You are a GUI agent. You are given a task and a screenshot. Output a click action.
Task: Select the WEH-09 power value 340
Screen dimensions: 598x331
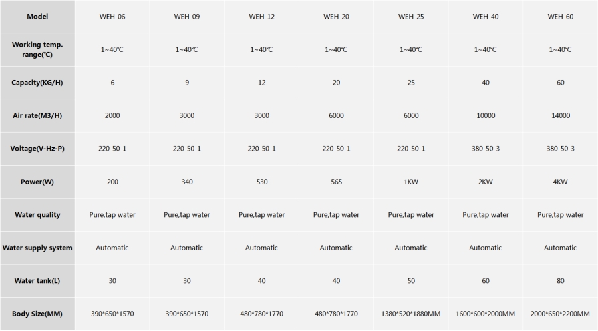tap(187, 182)
